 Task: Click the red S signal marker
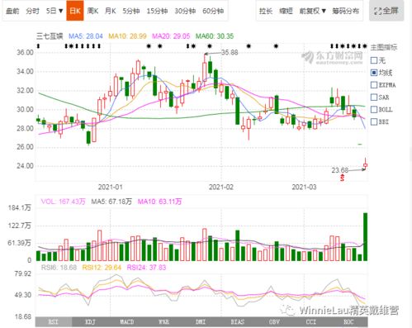point(342,178)
